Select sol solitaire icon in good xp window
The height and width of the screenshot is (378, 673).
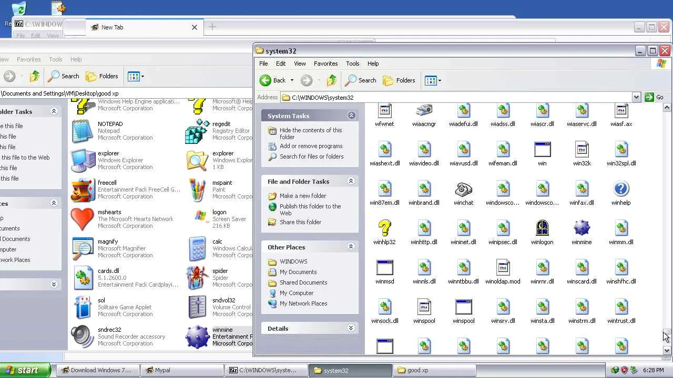point(83,308)
